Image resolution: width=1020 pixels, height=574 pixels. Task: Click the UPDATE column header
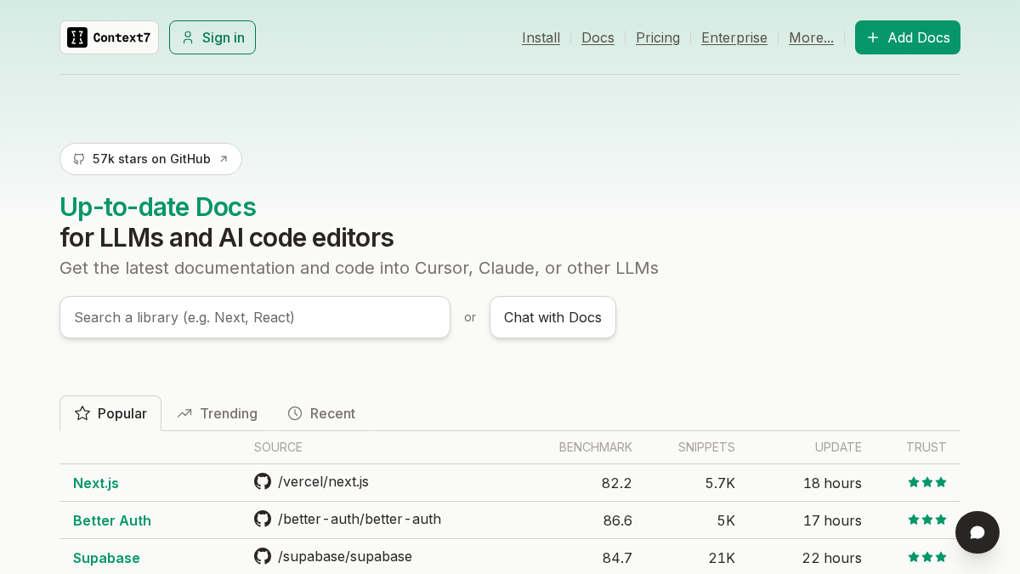point(838,447)
